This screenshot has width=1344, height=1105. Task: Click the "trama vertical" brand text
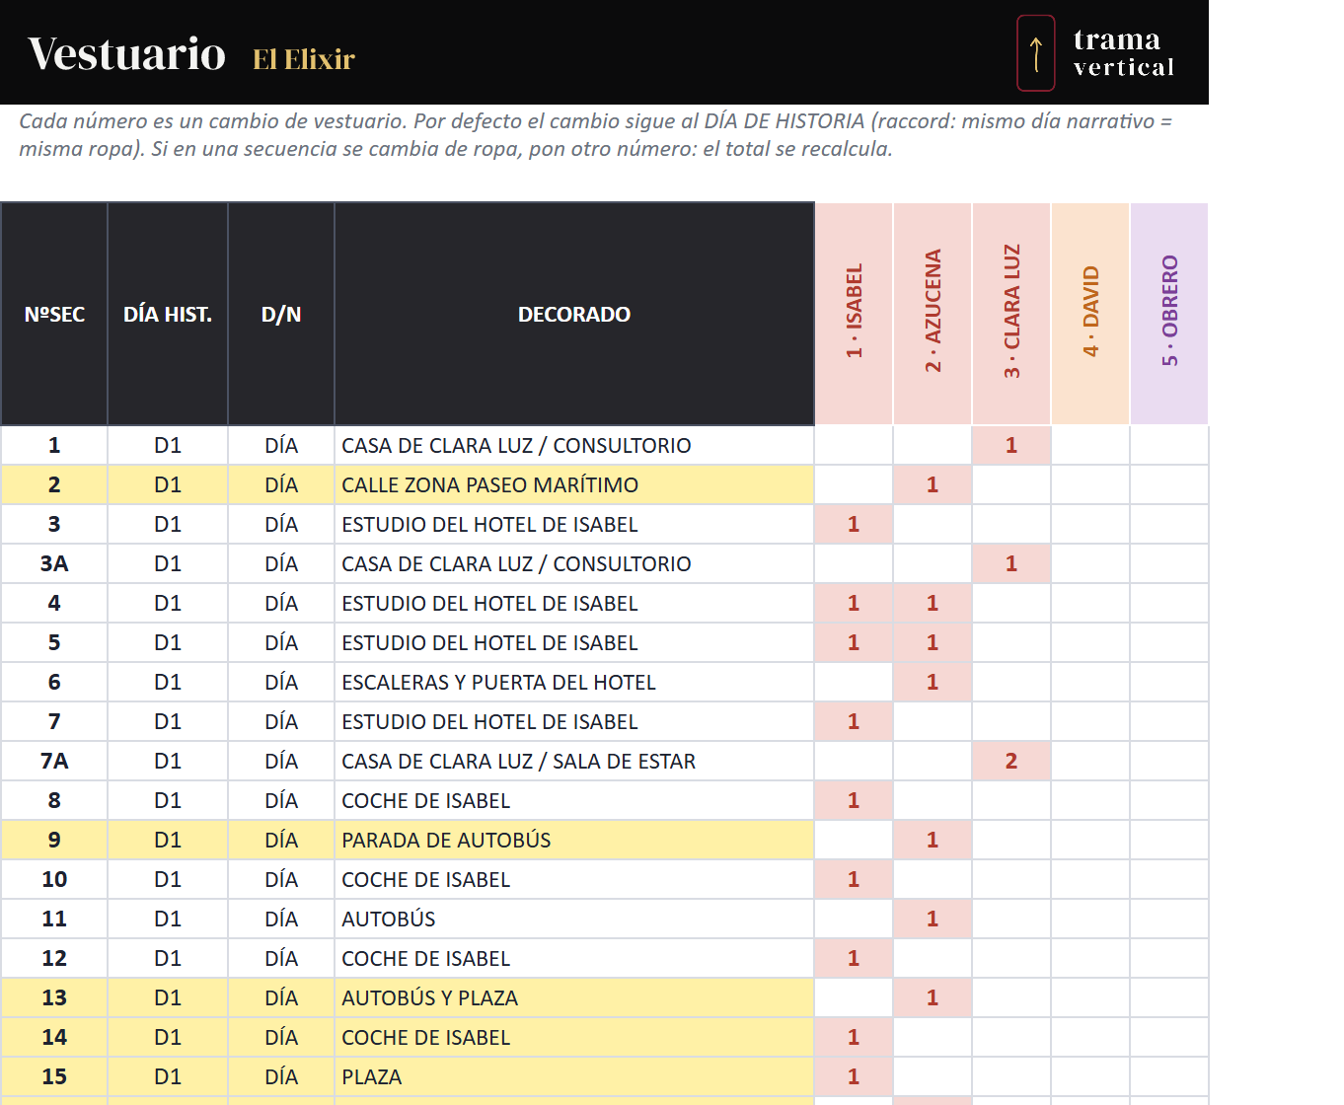click(x=1124, y=52)
